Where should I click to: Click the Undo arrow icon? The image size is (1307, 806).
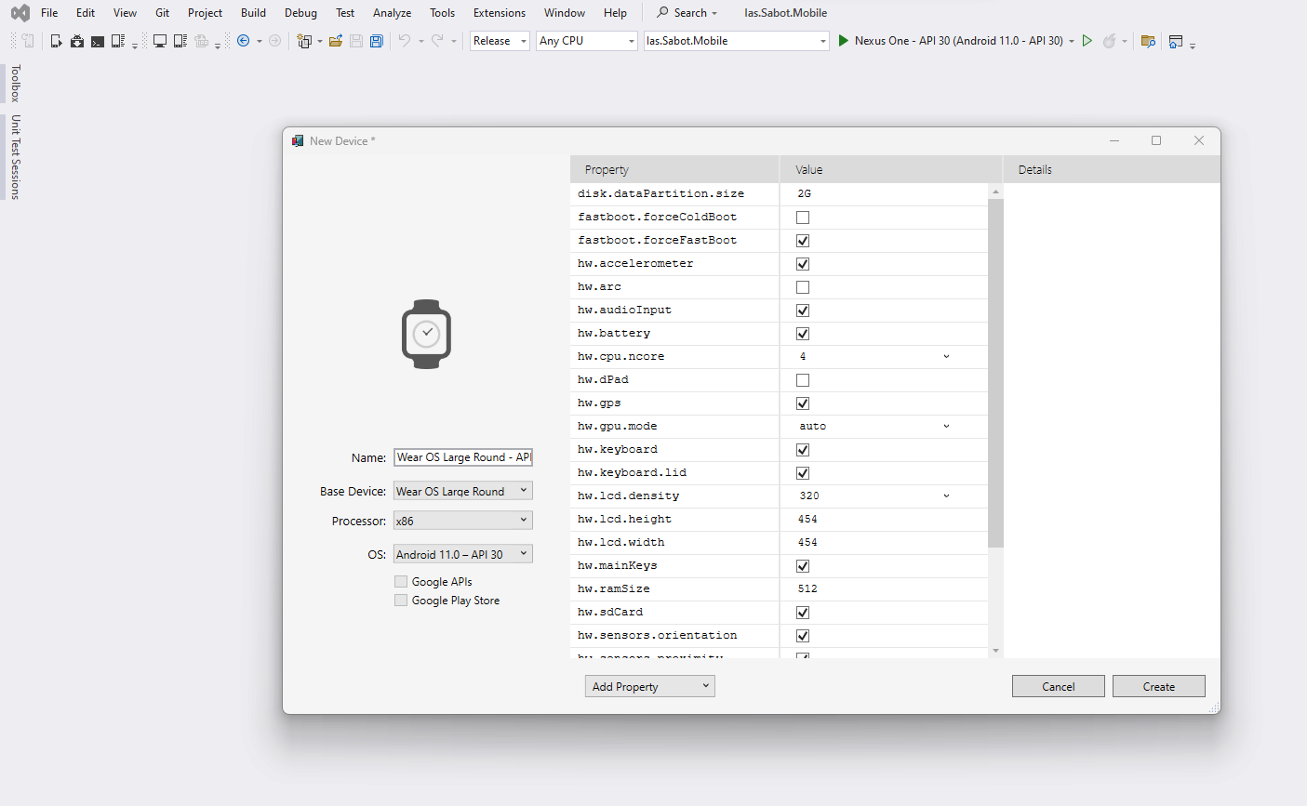pos(405,41)
